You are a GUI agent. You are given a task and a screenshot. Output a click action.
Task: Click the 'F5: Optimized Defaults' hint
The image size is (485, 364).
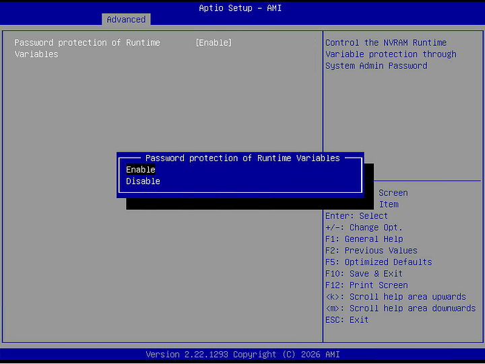pos(379,262)
